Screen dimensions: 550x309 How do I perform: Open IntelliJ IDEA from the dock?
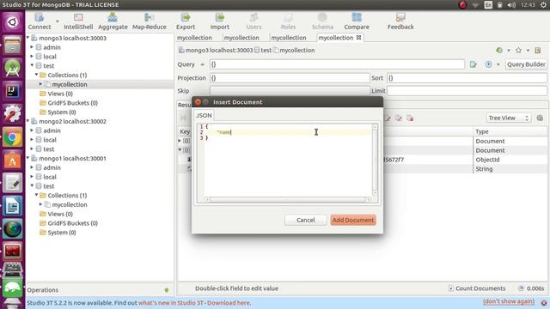pyautogui.click(x=13, y=91)
